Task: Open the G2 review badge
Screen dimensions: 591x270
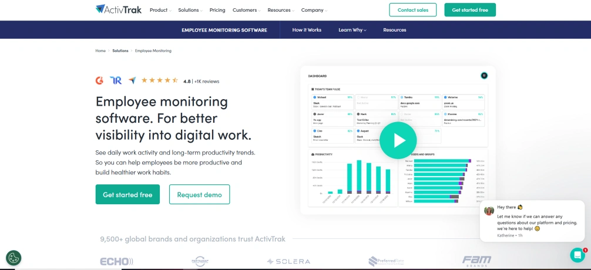Action: [99, 80]
